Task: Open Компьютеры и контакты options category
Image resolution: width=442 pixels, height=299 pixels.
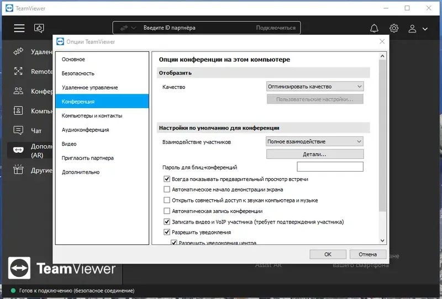Action: click(102, 115)
